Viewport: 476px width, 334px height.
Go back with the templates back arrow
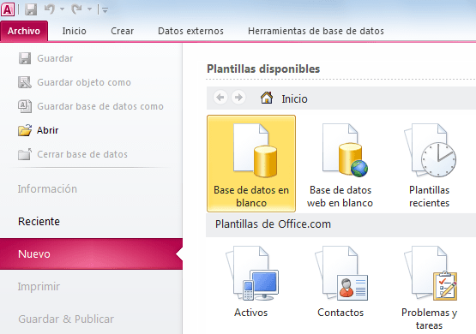220,98
